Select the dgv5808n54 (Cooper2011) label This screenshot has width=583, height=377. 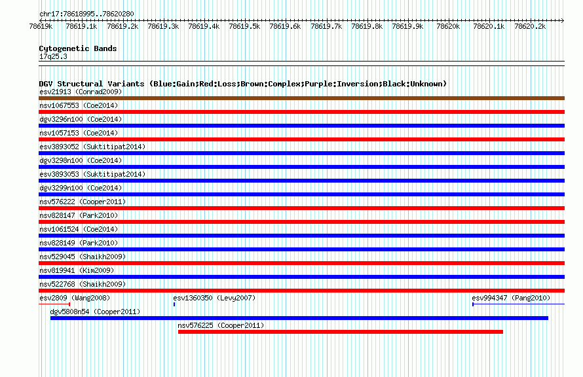(x=95, y=312)
